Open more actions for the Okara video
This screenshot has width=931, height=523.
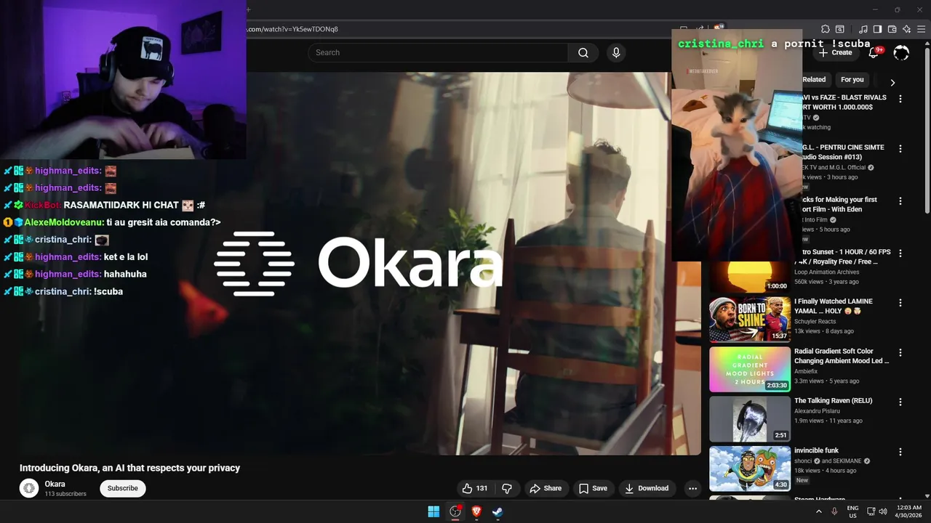(692, 488)
